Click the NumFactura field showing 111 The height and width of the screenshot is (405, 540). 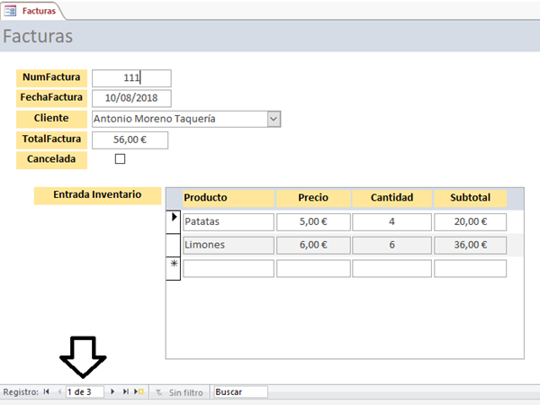coord(131,78)
